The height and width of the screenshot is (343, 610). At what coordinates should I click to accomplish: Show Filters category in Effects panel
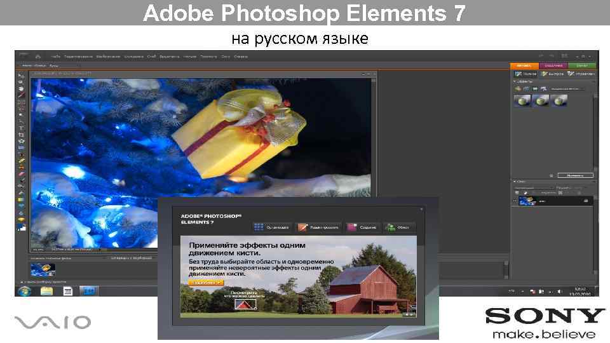point(518,89)
